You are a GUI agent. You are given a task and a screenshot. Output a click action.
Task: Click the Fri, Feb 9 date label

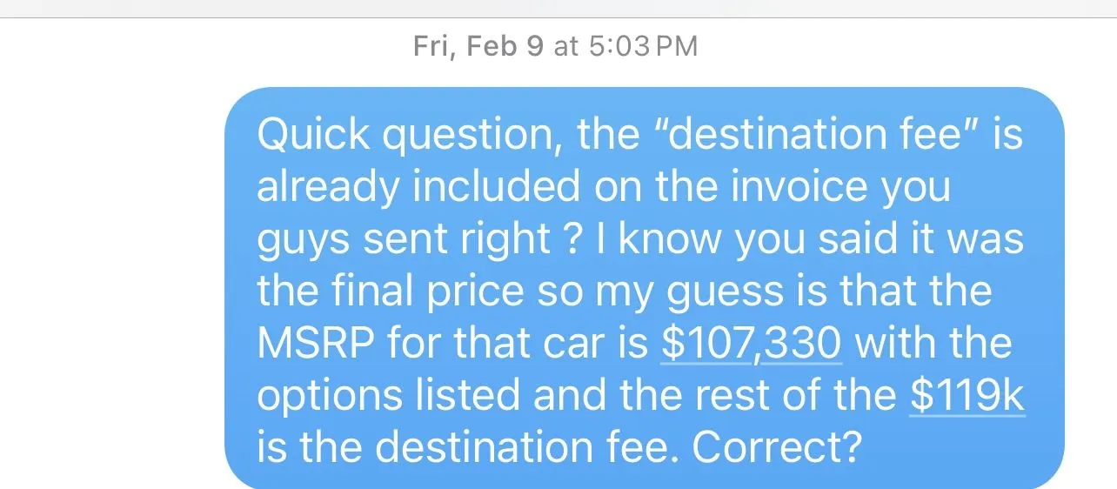(479, 46)
